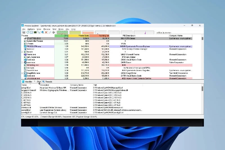This screenshot has width=225, height=150.
Task: Click the Teams.exe process icon
Action: pyautogui.click(x=25, y=55)
